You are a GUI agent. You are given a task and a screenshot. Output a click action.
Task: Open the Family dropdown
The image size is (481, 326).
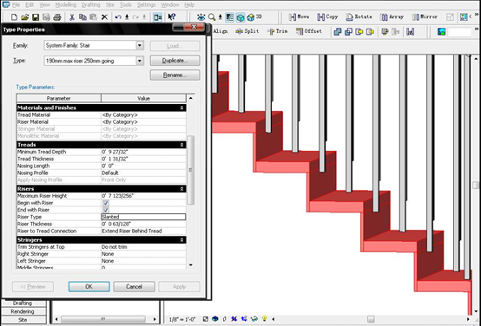(140, 46)
